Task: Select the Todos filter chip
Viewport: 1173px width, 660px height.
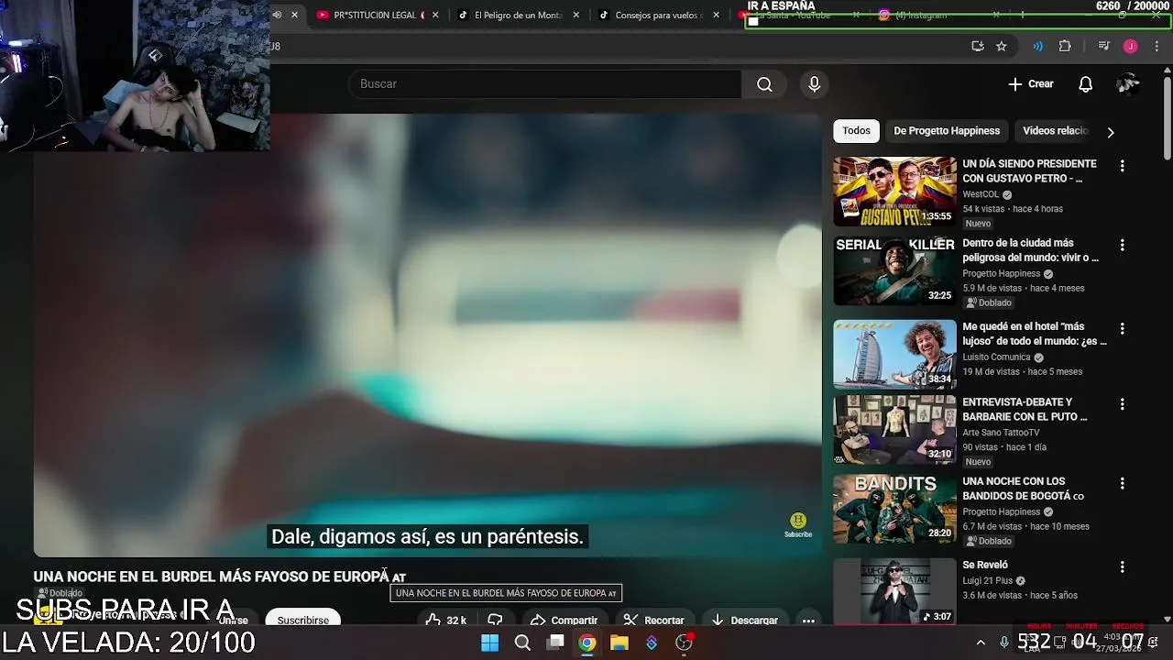Action: point(856,131)
